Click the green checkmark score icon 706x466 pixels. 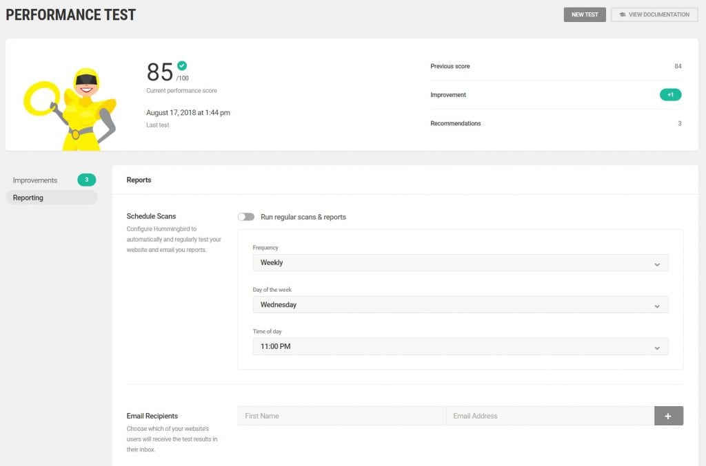[x=182, y=65]
